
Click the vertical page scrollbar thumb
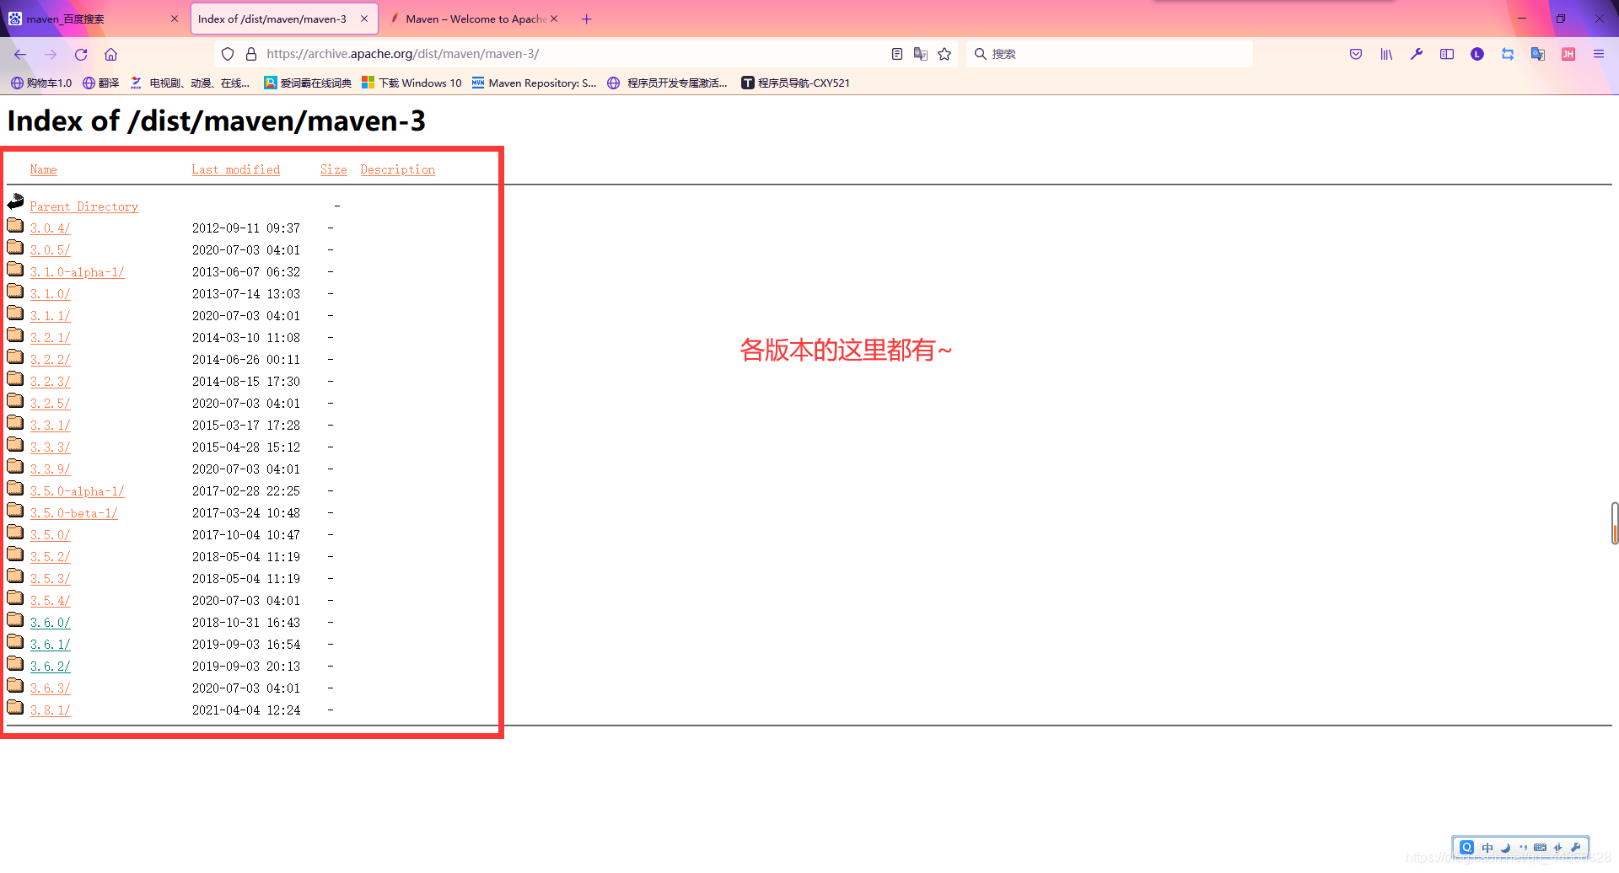tap(1614, 523)
